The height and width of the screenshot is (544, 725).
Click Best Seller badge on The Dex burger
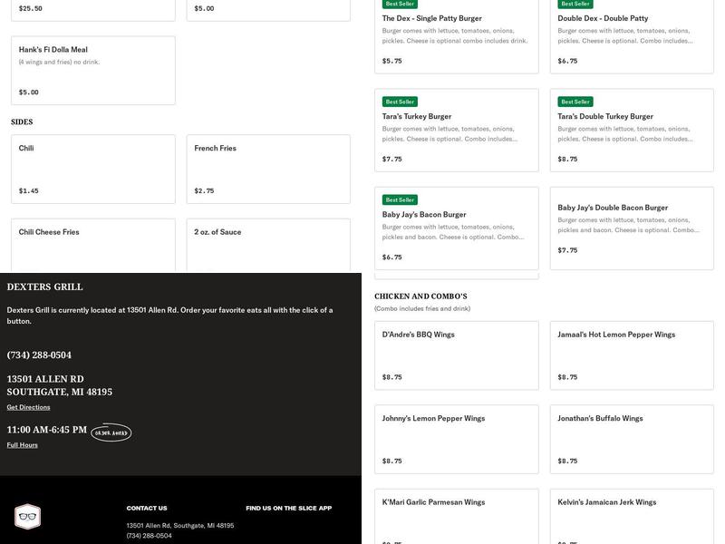click(399, 4)
